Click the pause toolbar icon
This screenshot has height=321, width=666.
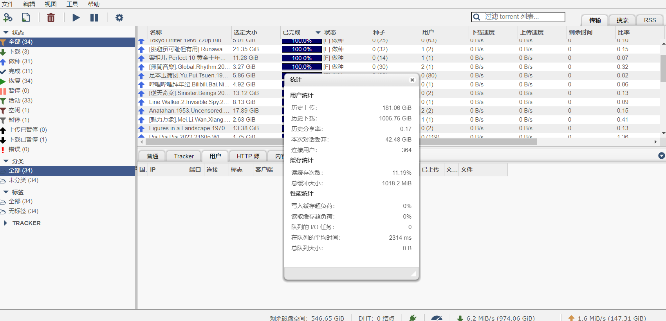click(x=94, y=18)
